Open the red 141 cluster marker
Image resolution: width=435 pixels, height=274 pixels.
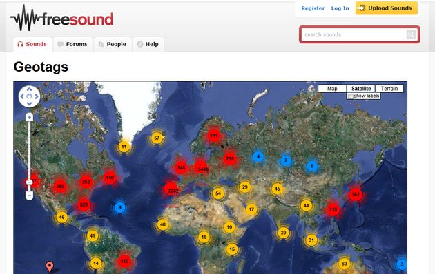[x=214, y=136]
